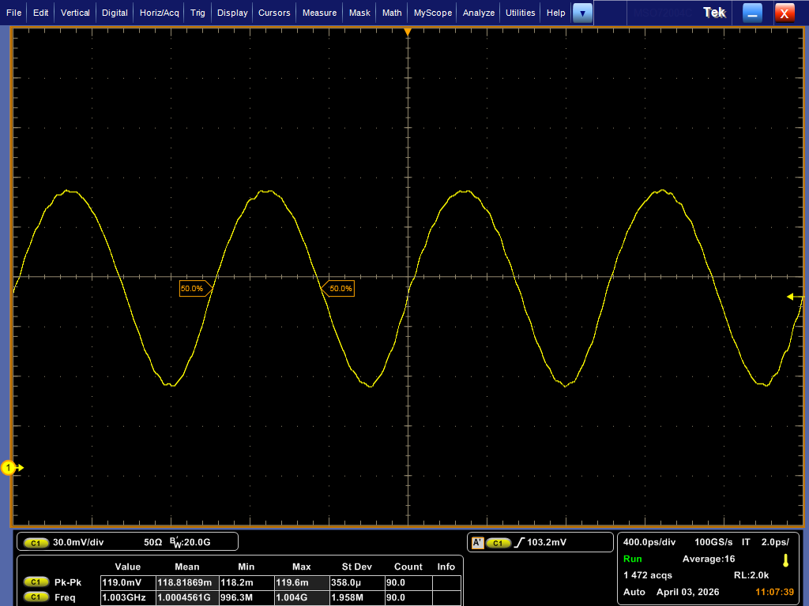Open the Horiz/Acq menu
Image resolution: width=809 pixels, height=606 pixels.
pyautogui.click(x=160, y=13)
